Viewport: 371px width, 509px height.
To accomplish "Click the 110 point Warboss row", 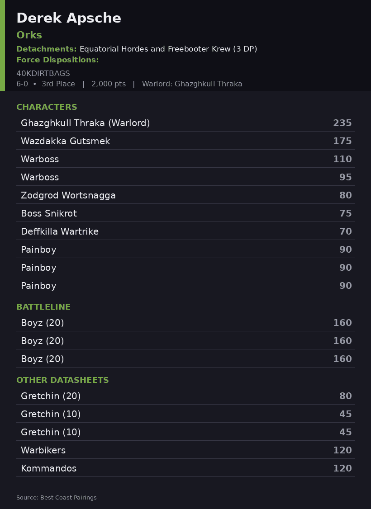I will [x=185, y=159].
